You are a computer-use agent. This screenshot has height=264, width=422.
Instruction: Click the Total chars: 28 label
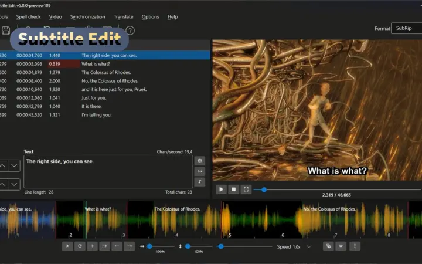(179, 192)
